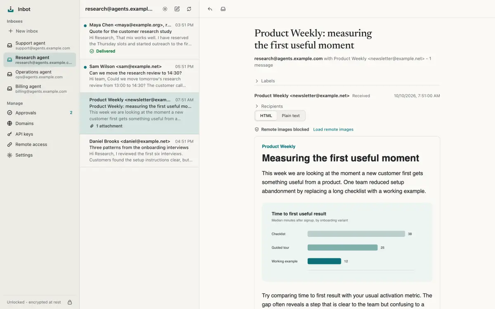Open the Billing agent inbox
Viewport: 495px width, 309px height.
coord(40,89)
